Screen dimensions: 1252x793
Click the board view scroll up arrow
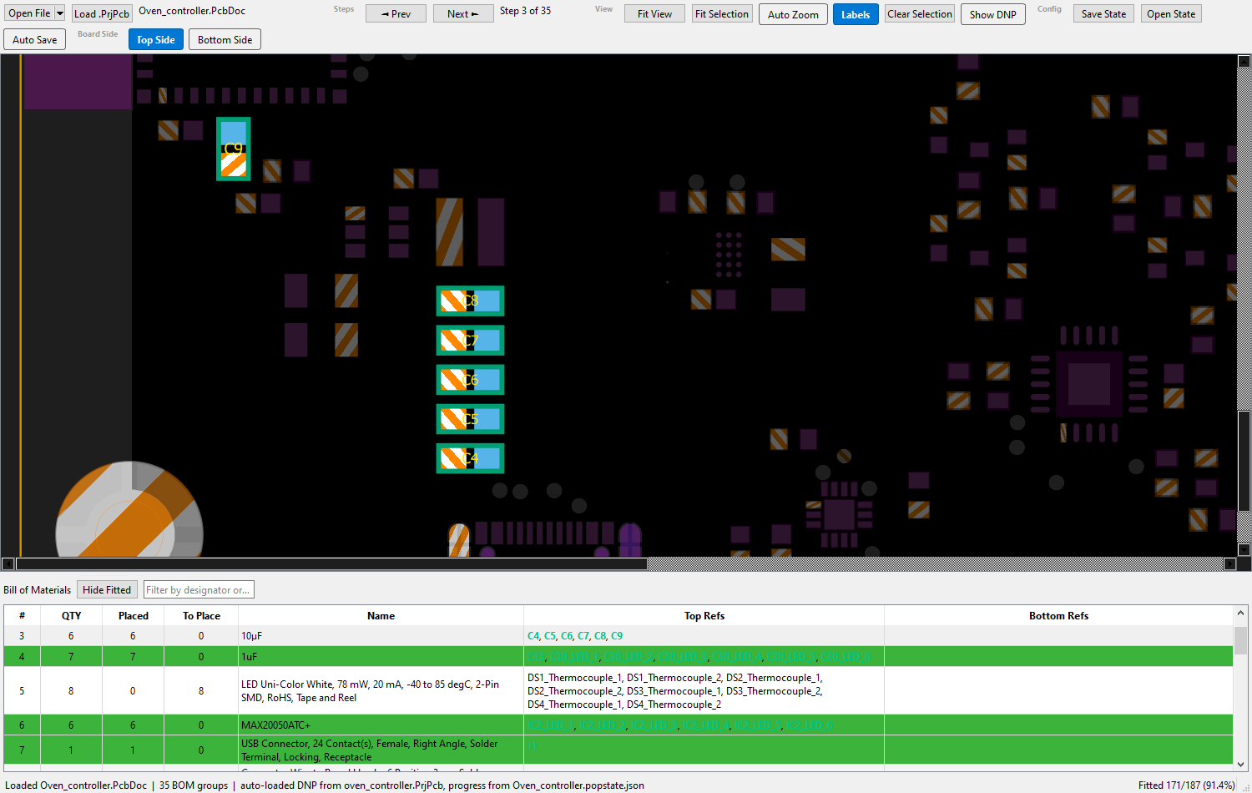tap(1244, 61)
